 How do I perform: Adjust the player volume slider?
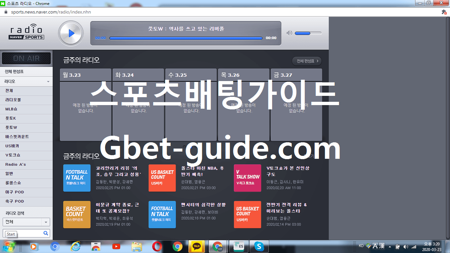coord(308,33)
